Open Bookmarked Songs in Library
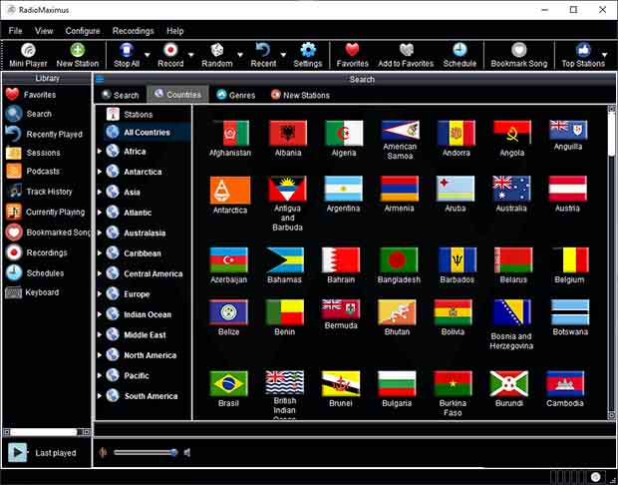Image resolution: width=618 pixels, height=485 pixels. (48, 233)
